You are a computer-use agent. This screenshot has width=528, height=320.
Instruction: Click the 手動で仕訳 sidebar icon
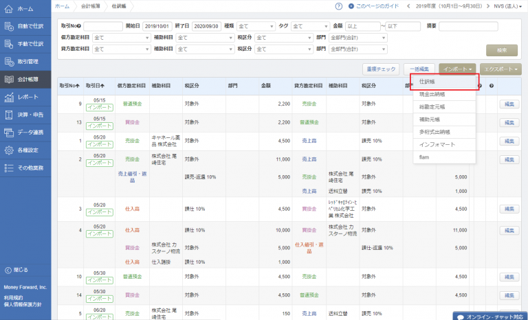pyautogui.click(x=8, y=44)
